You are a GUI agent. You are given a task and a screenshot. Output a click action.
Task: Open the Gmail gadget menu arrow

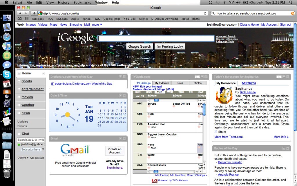(x=120, y=139)
